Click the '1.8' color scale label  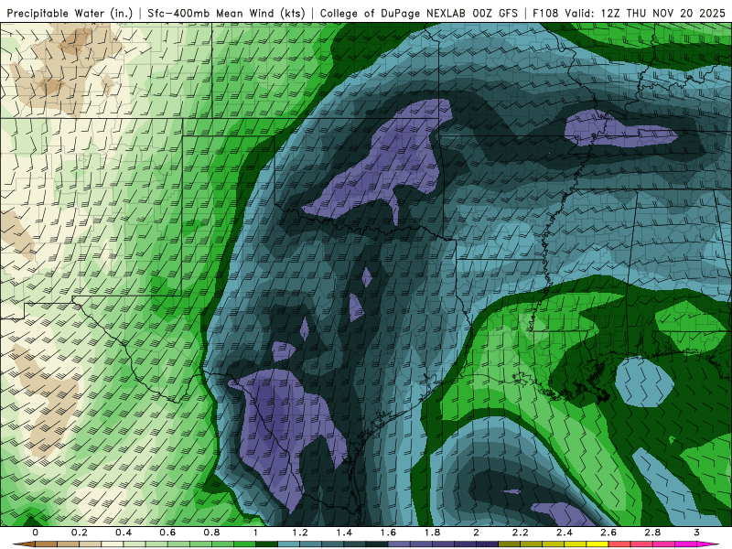point(432,533)
